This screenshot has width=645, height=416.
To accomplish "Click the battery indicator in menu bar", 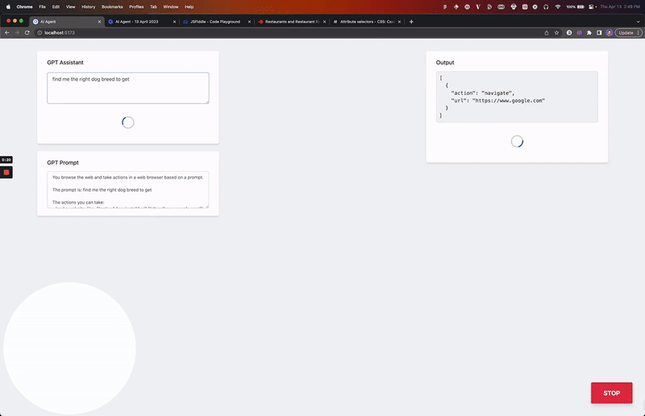I will pyautogui.click(x=576, y=7).
